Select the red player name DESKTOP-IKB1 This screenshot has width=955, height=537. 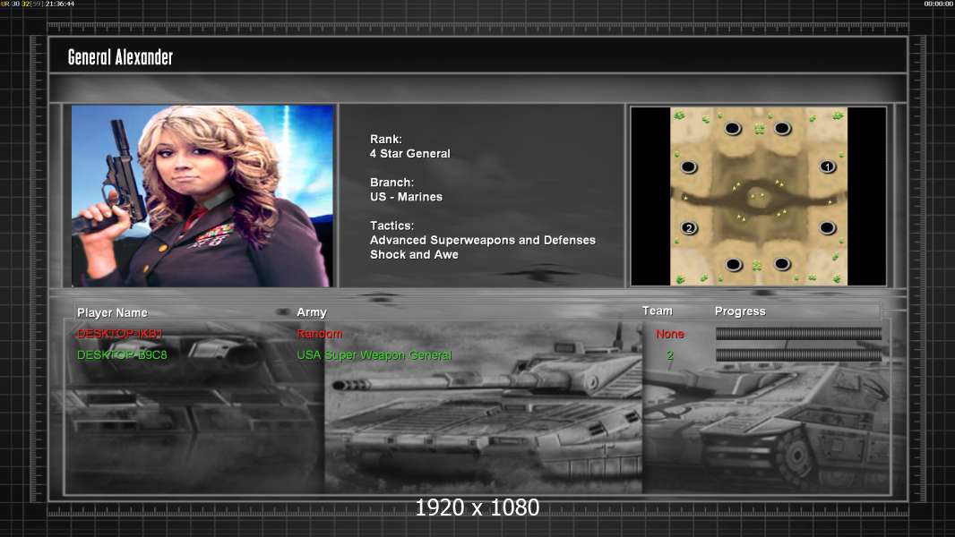(119, 334)
